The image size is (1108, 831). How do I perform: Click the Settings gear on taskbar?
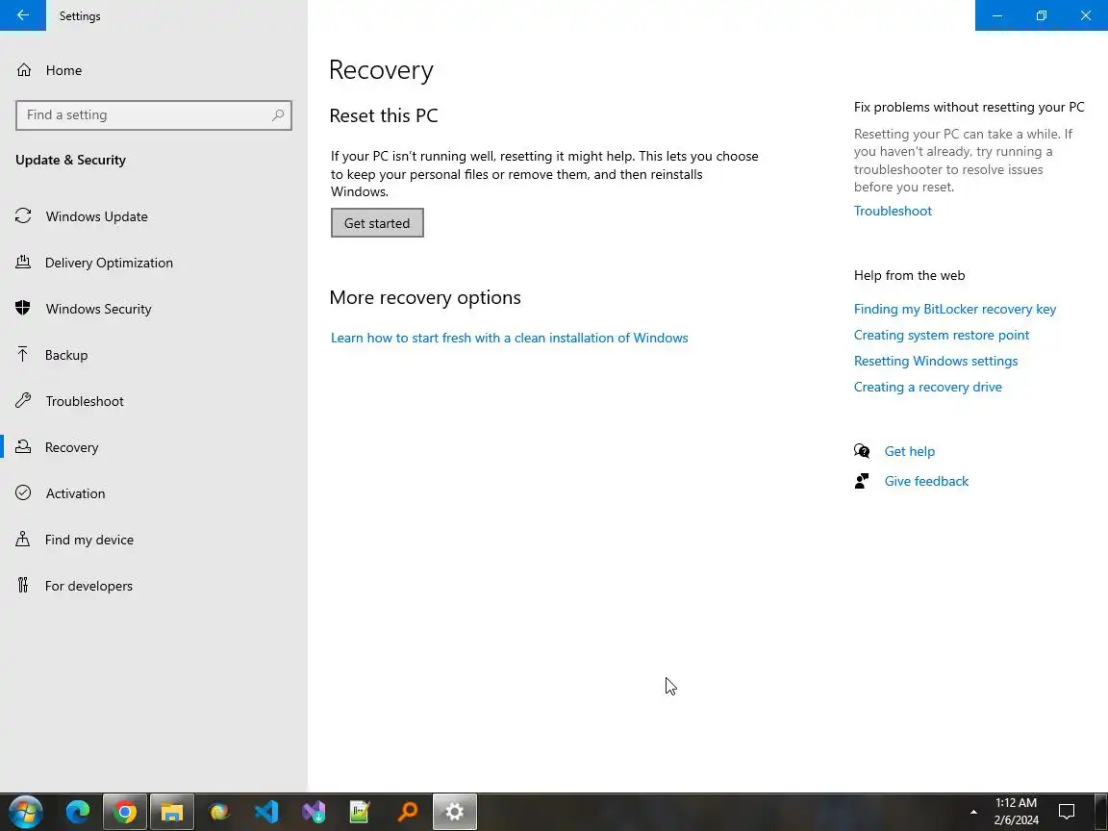(454, 812)
